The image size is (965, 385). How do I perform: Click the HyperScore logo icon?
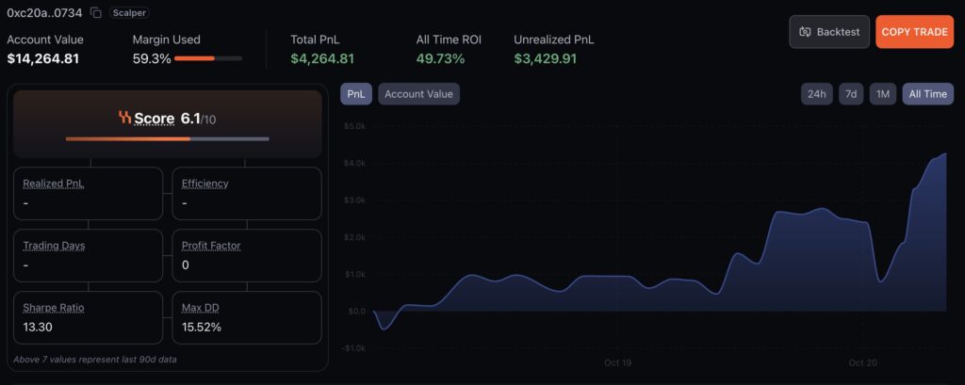pyautogui.click(x=124, y=118)
